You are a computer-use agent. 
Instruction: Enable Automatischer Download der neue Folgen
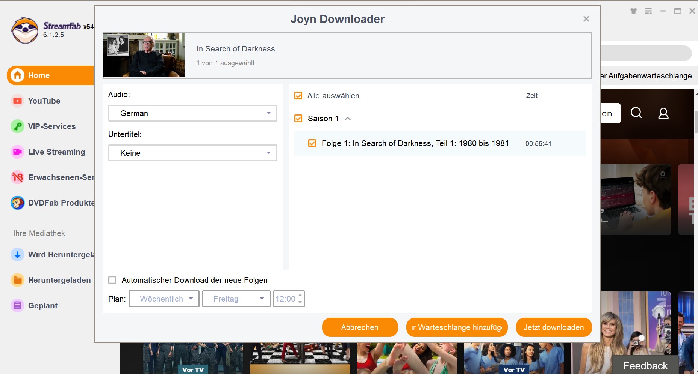[112, 280]
